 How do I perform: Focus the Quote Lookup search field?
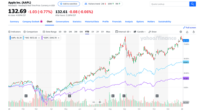coord(170,4)
